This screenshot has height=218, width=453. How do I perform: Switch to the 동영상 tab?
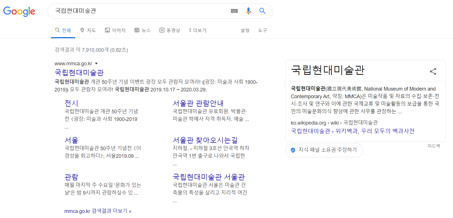(x=170, y=30)
